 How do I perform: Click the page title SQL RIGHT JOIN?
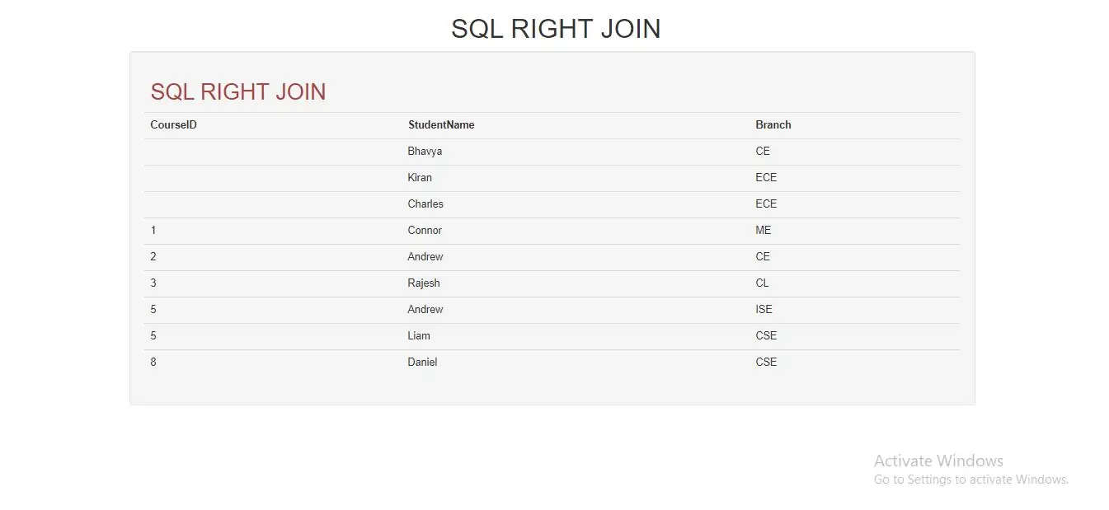click(556, 29)
